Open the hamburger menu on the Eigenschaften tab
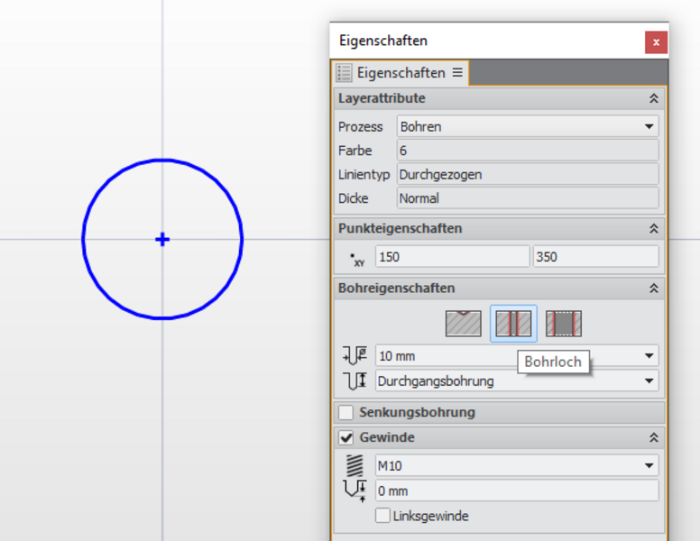Screen dimensions: 700x541 457,72
